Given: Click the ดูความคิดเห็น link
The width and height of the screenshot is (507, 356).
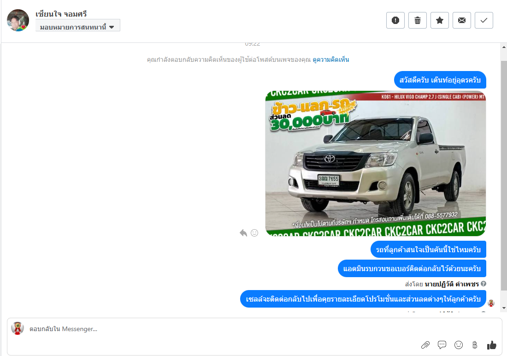Looking at the screenshot, I should tap(331, 59).
